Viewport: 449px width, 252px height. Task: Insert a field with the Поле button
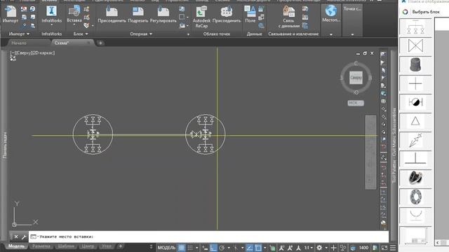click(250, 14)
